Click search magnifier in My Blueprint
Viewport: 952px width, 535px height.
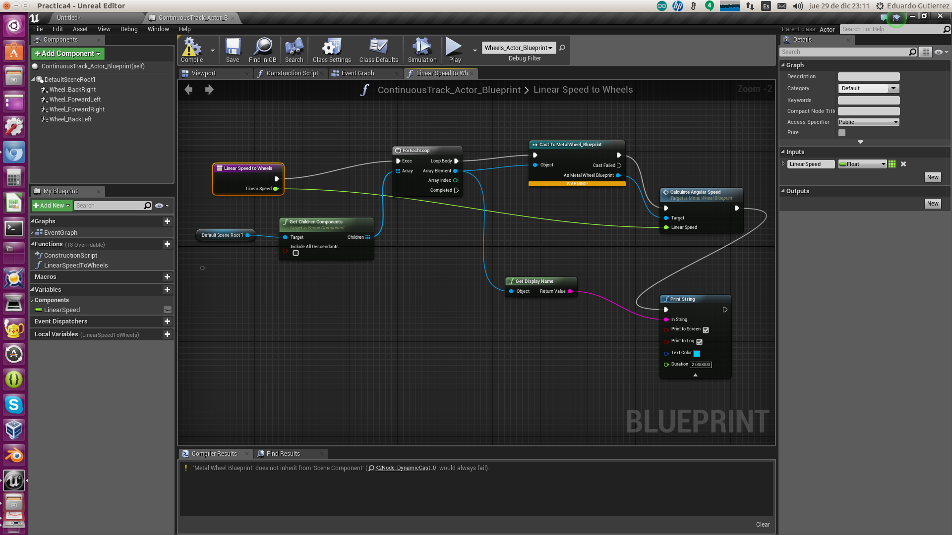147,206
